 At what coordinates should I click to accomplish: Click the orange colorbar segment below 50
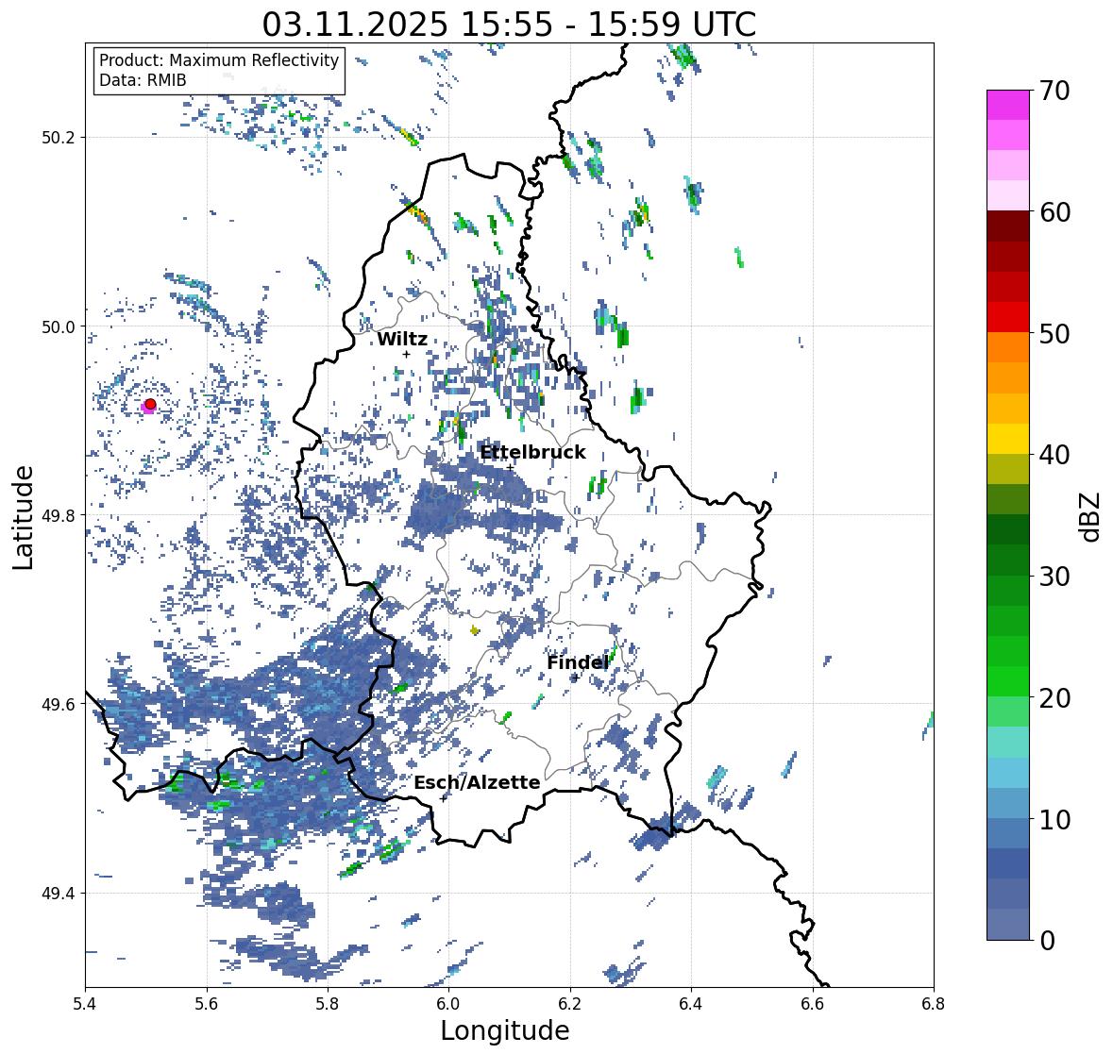(x=1008, y=347)
